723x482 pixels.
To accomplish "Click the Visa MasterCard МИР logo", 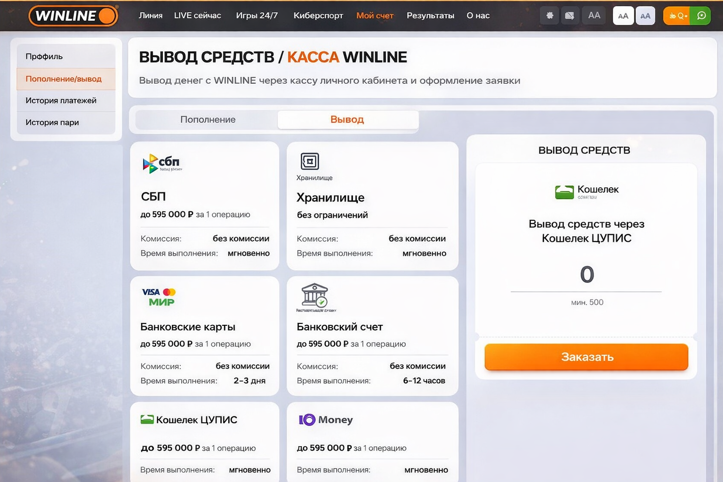I will coord(159,297).
